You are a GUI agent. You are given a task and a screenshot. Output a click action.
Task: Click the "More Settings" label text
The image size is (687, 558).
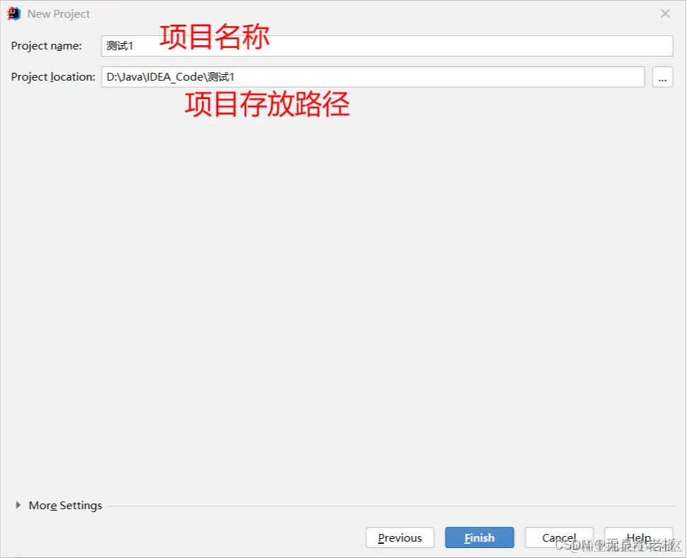point(65,505)
